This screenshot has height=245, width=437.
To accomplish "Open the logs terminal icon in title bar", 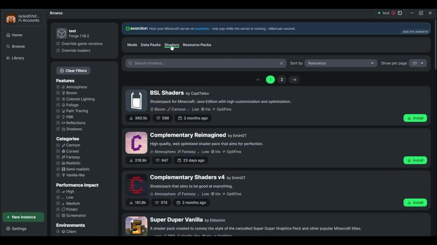I will (400, 13).
